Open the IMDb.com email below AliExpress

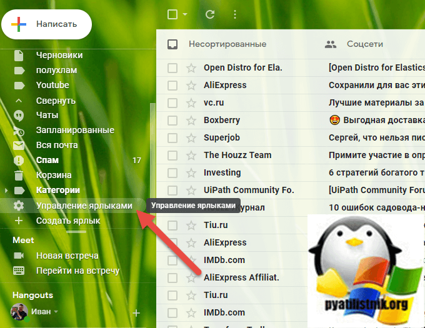click(232, 260)
